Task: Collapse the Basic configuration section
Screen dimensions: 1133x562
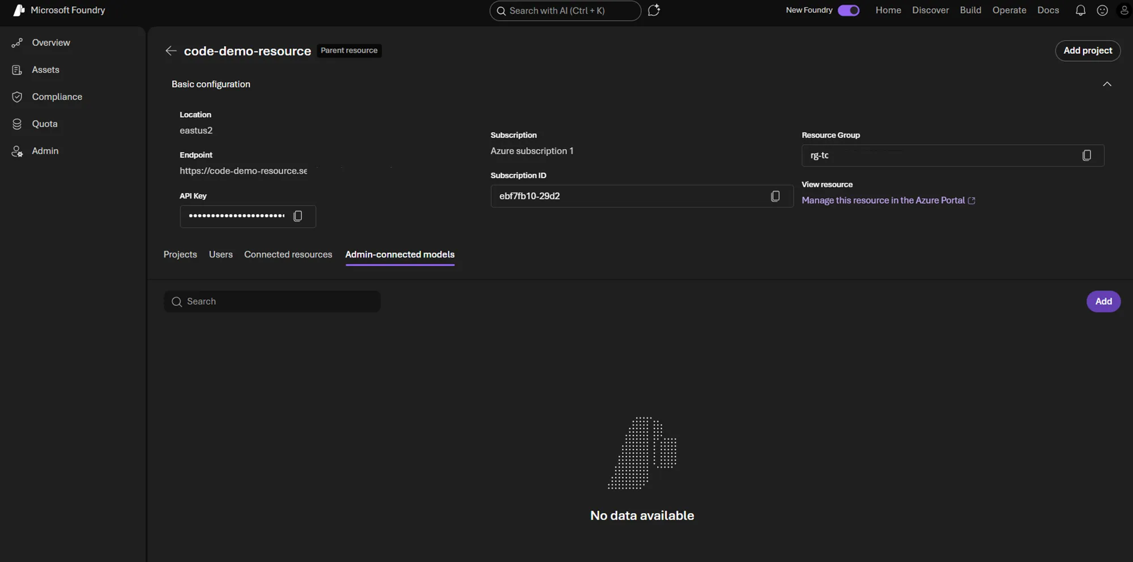Action: coord(1107,84)
